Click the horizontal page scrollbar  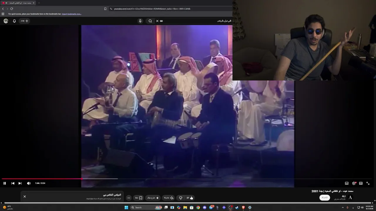click(188, 203)
